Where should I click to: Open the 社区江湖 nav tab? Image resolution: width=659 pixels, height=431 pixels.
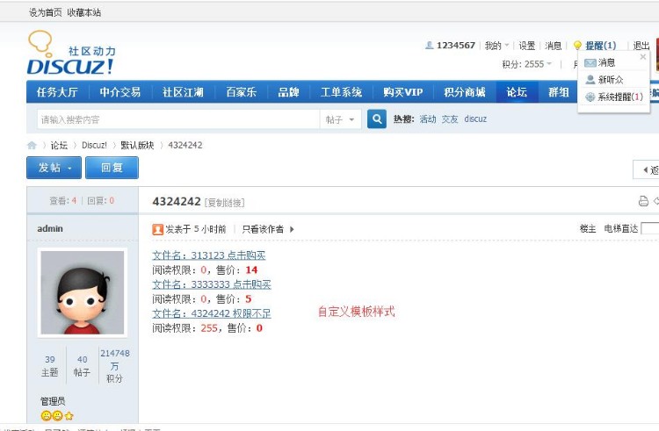[184, 92]
